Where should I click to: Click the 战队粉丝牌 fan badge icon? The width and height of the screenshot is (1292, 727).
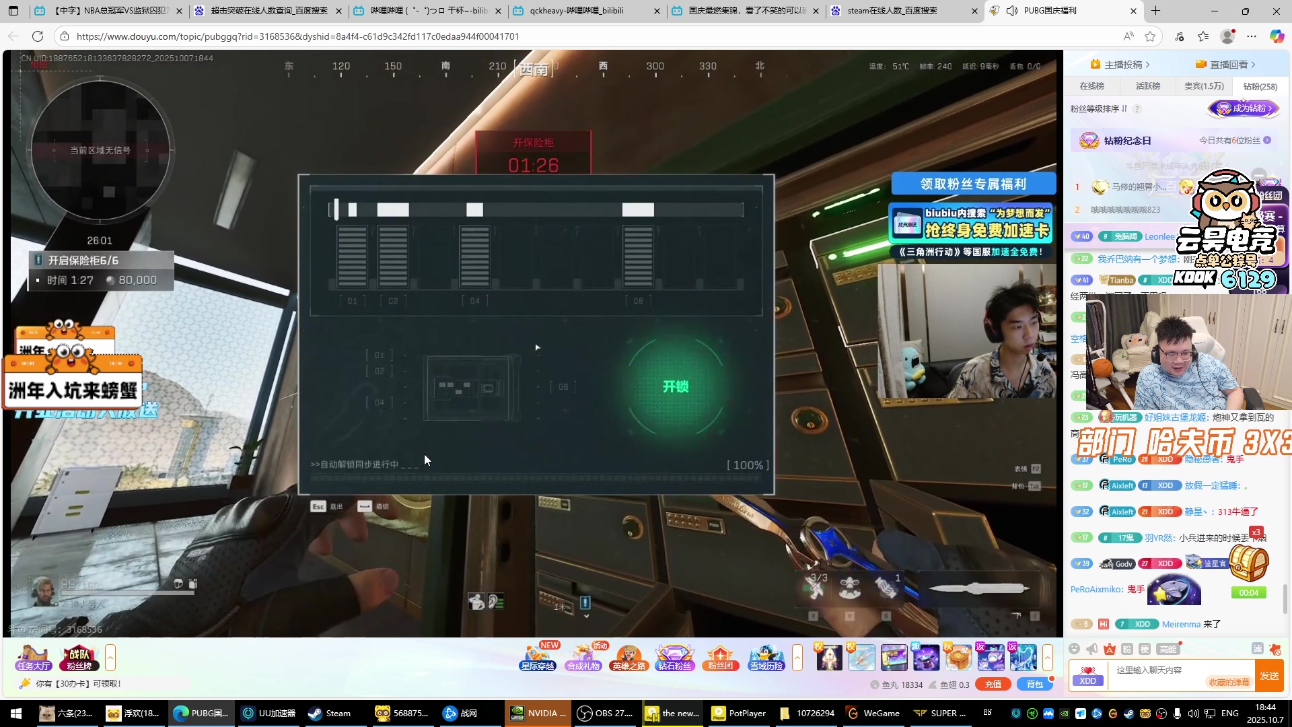coord(79,658)
